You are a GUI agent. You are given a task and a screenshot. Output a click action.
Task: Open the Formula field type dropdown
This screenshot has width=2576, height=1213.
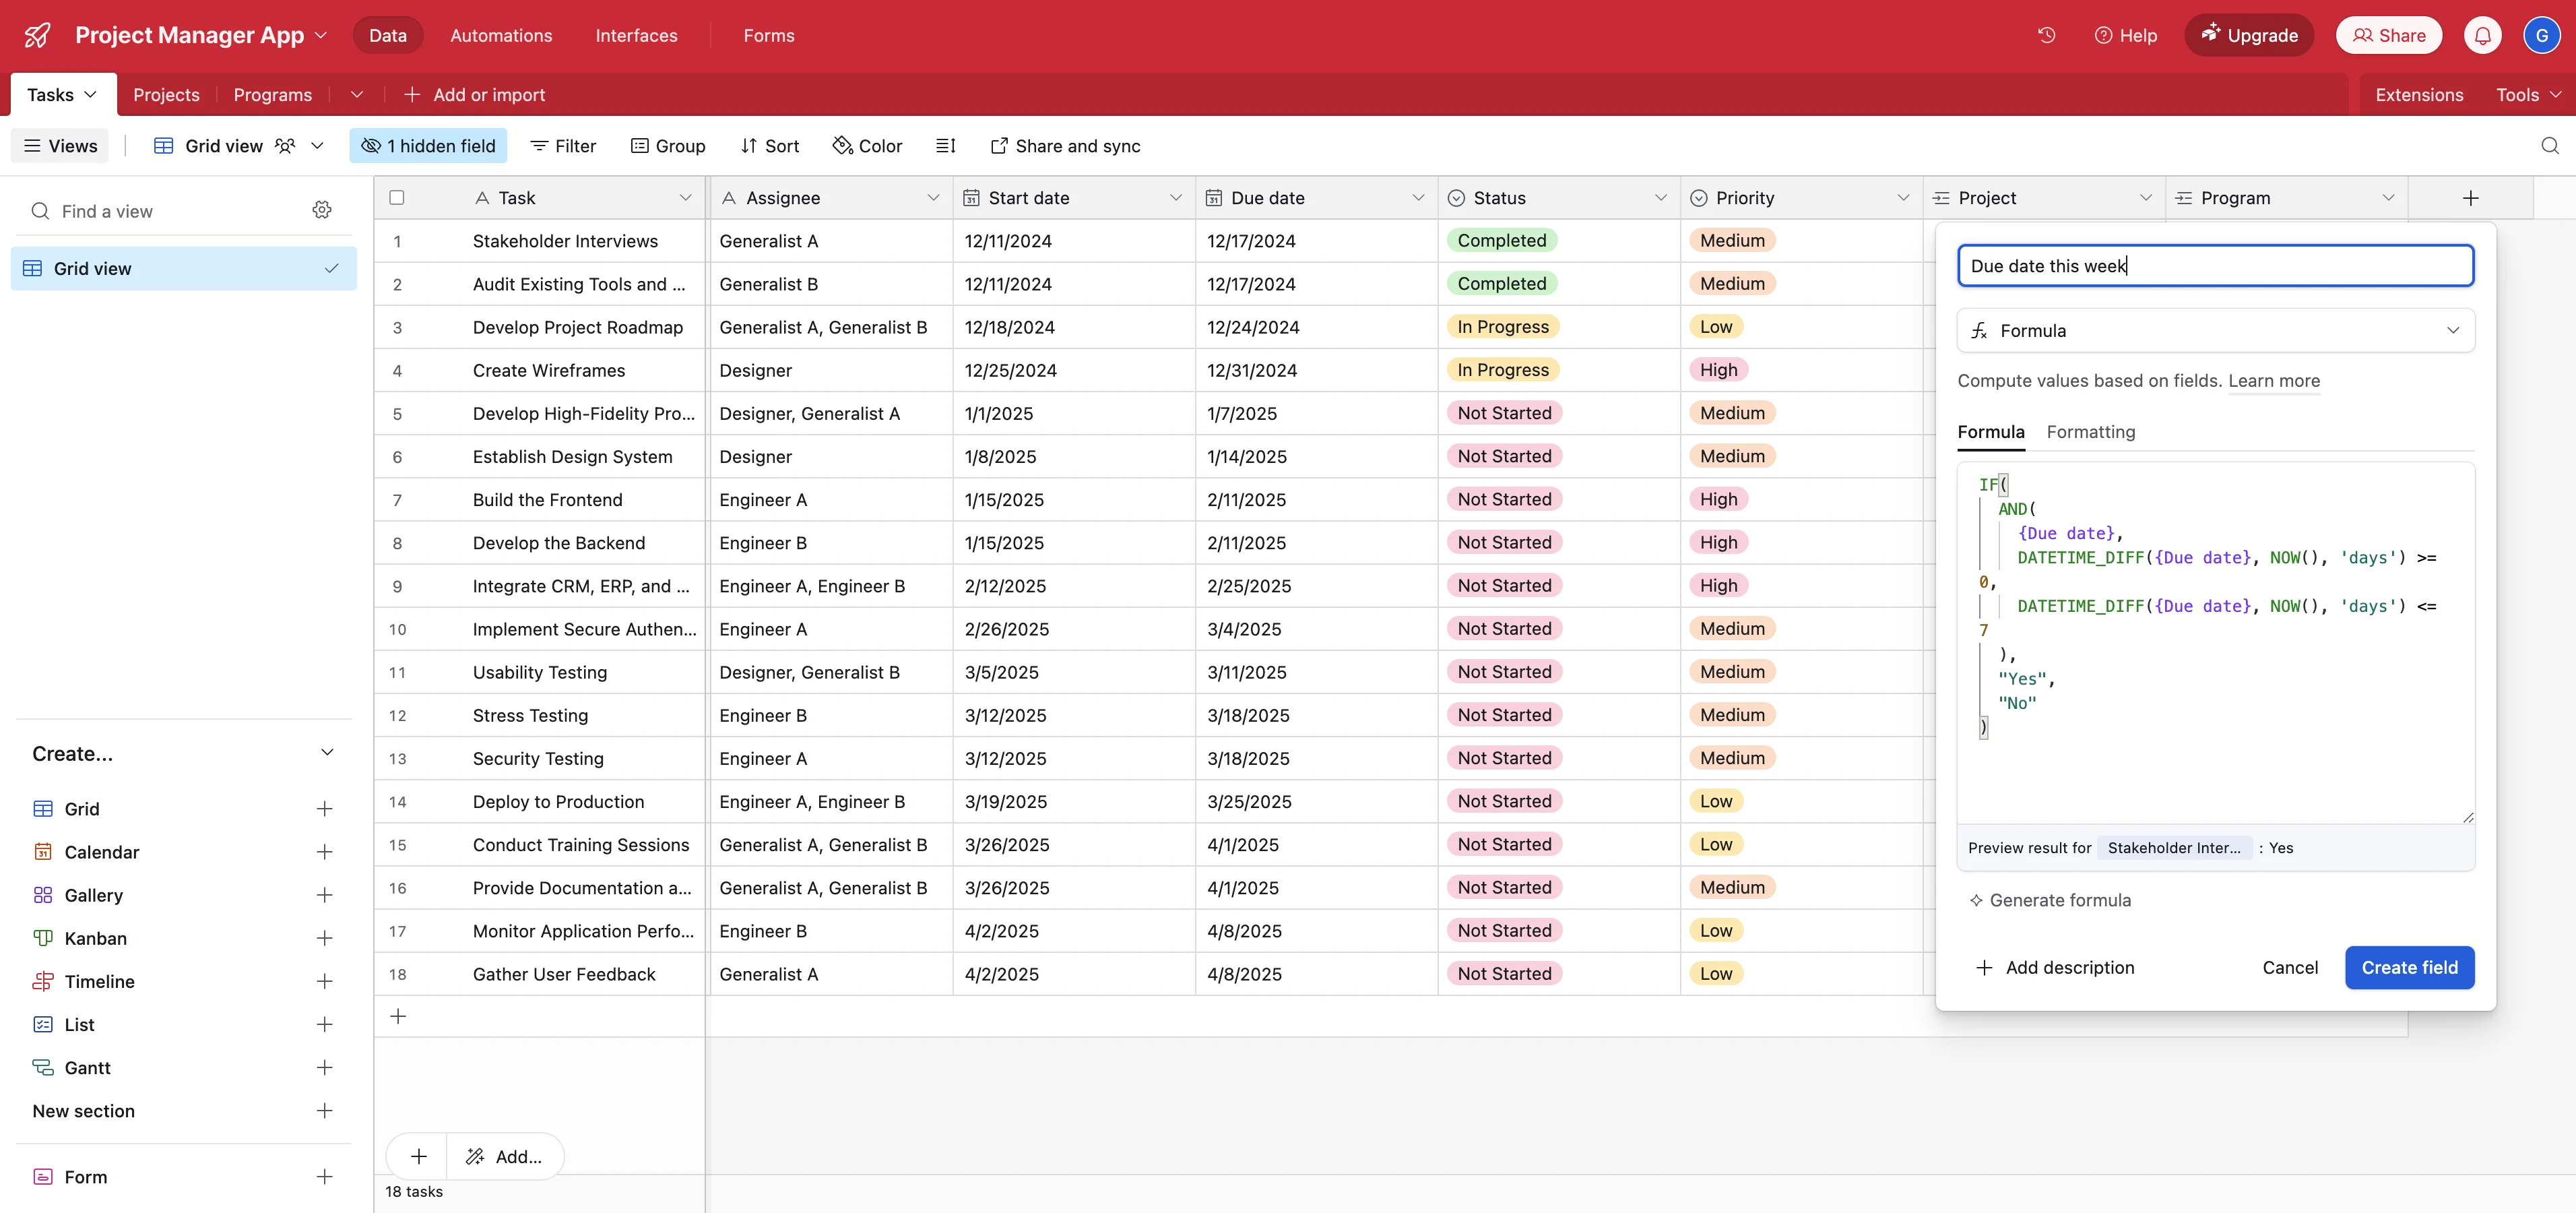[2215, 331]
